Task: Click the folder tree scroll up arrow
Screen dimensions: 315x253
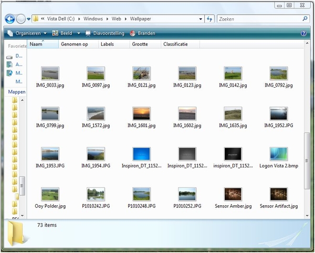Action: 22,100
